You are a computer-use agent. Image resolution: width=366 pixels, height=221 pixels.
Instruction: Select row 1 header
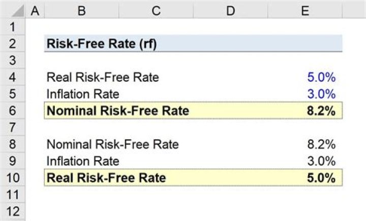pos(12,27)
